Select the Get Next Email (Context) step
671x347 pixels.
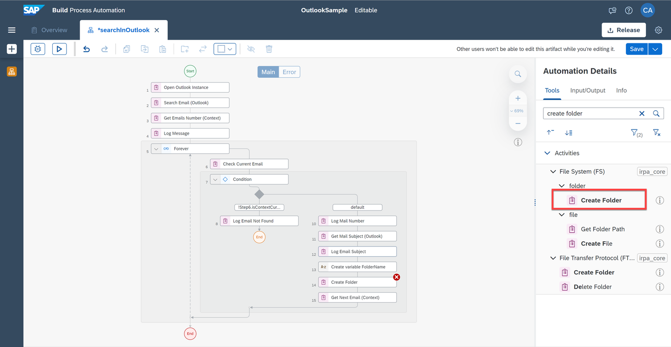357,298
